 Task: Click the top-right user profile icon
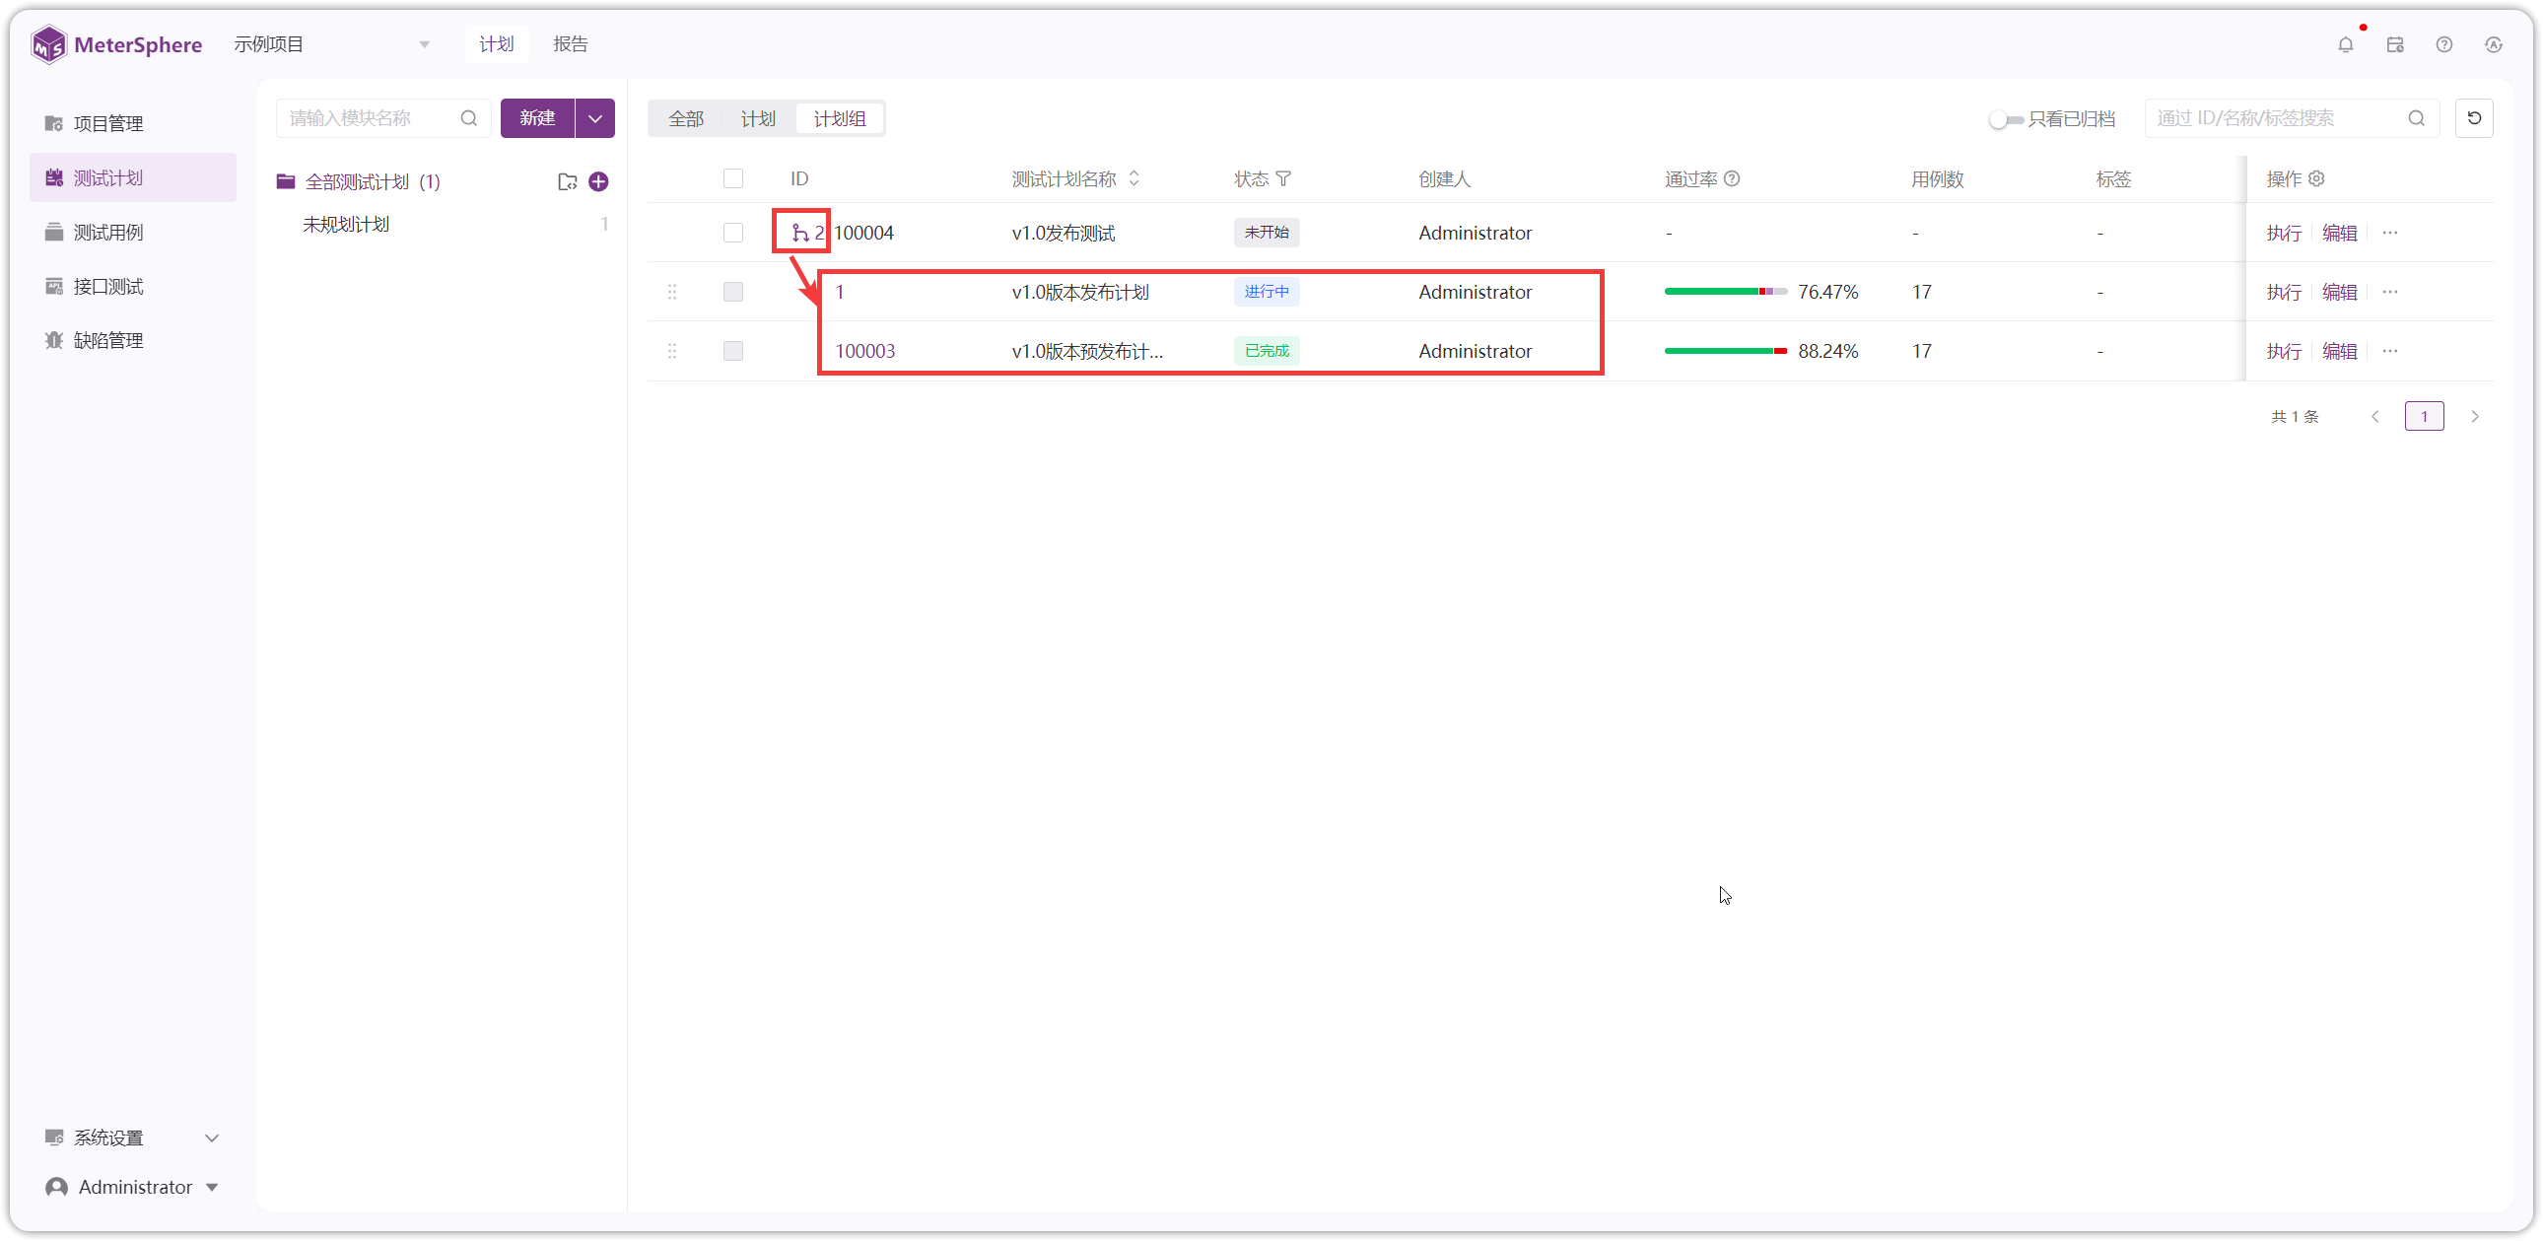(2494, 44)
